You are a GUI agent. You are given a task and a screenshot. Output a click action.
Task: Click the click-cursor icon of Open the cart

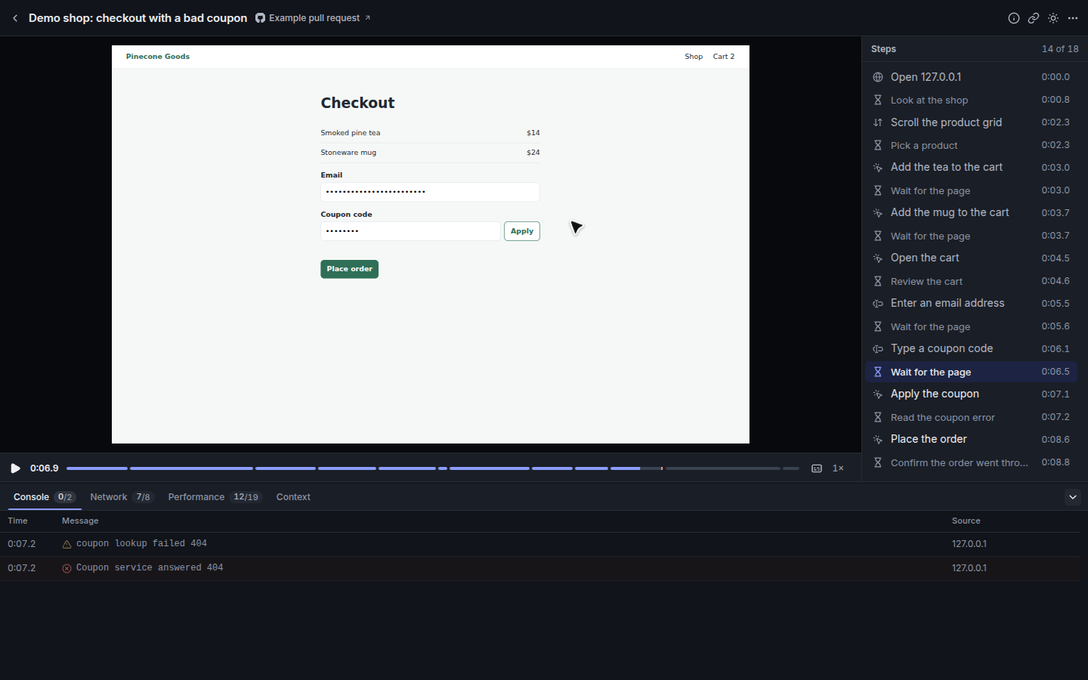tap(878, 258)
